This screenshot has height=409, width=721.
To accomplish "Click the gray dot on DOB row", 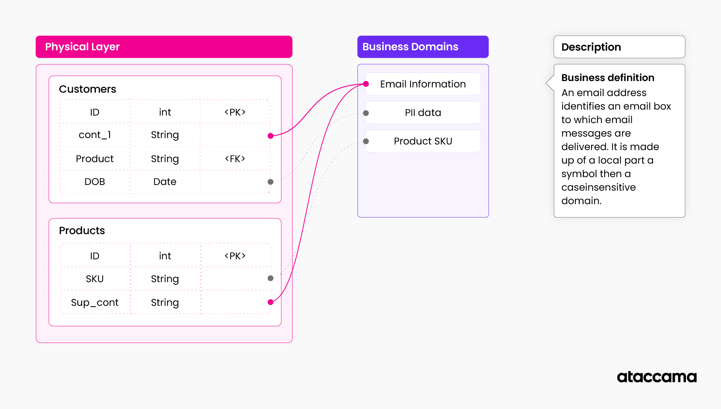I will (x=270, y=182).
